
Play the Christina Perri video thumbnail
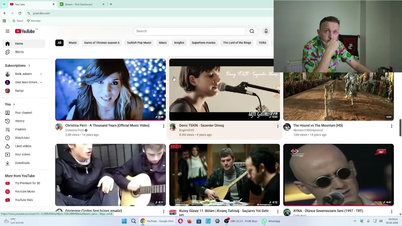111,90
